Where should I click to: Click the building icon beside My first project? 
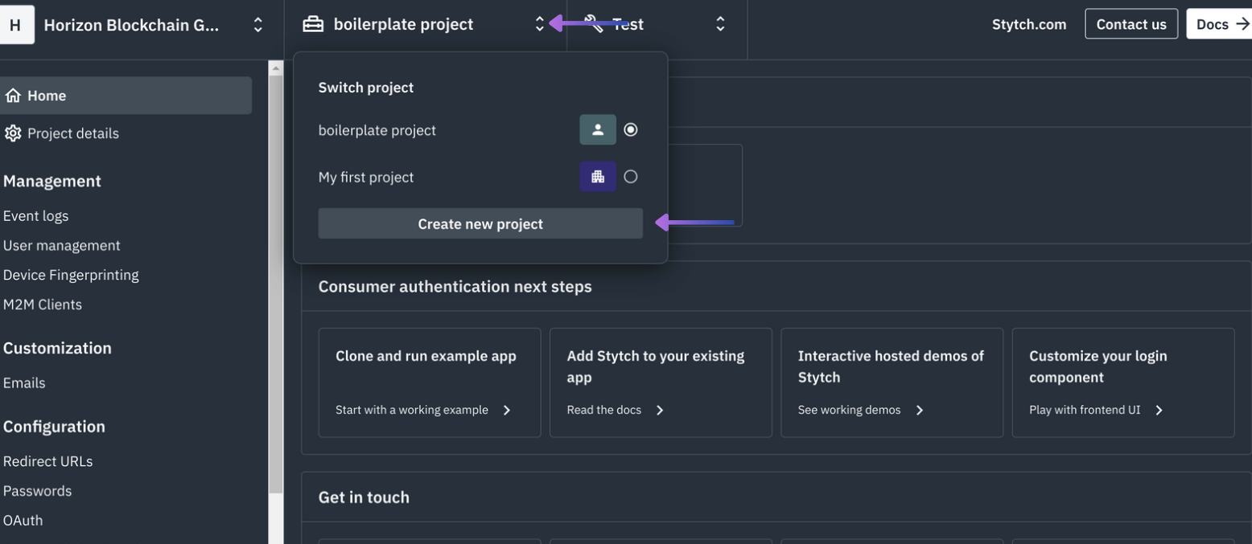598,176
